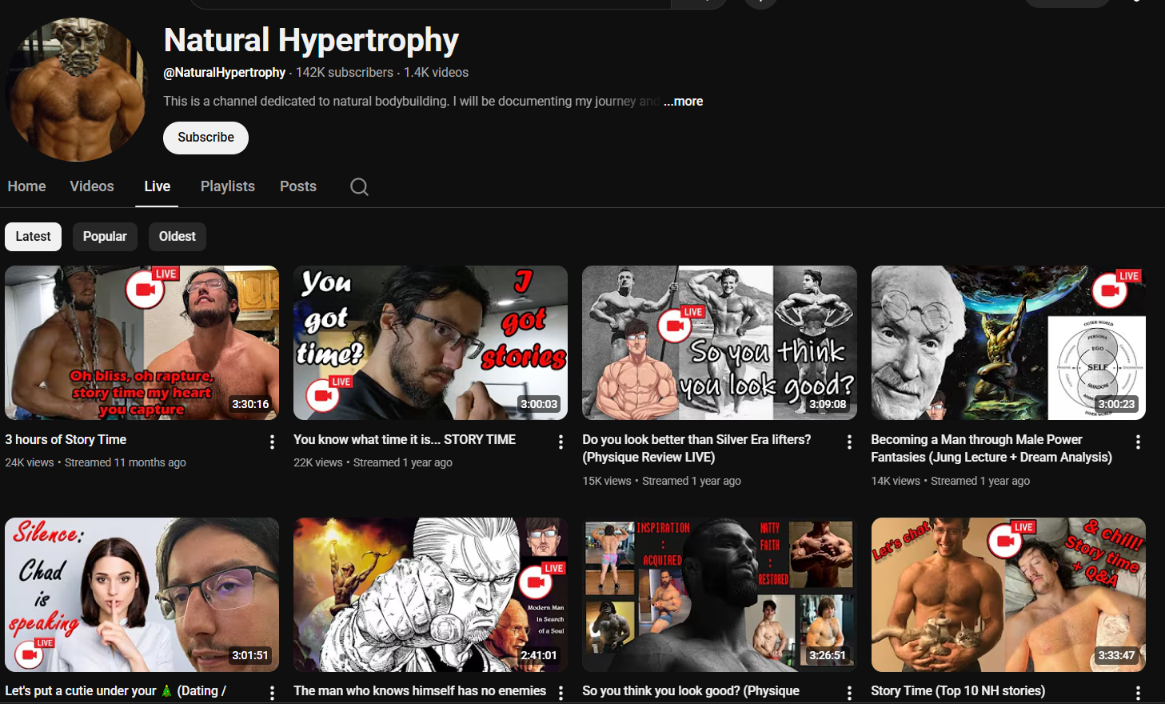Open 'You know what time it is... STORY TIME' title
Screen dimensions: 1165x704
pyautogui.click(x=405, y=439)
